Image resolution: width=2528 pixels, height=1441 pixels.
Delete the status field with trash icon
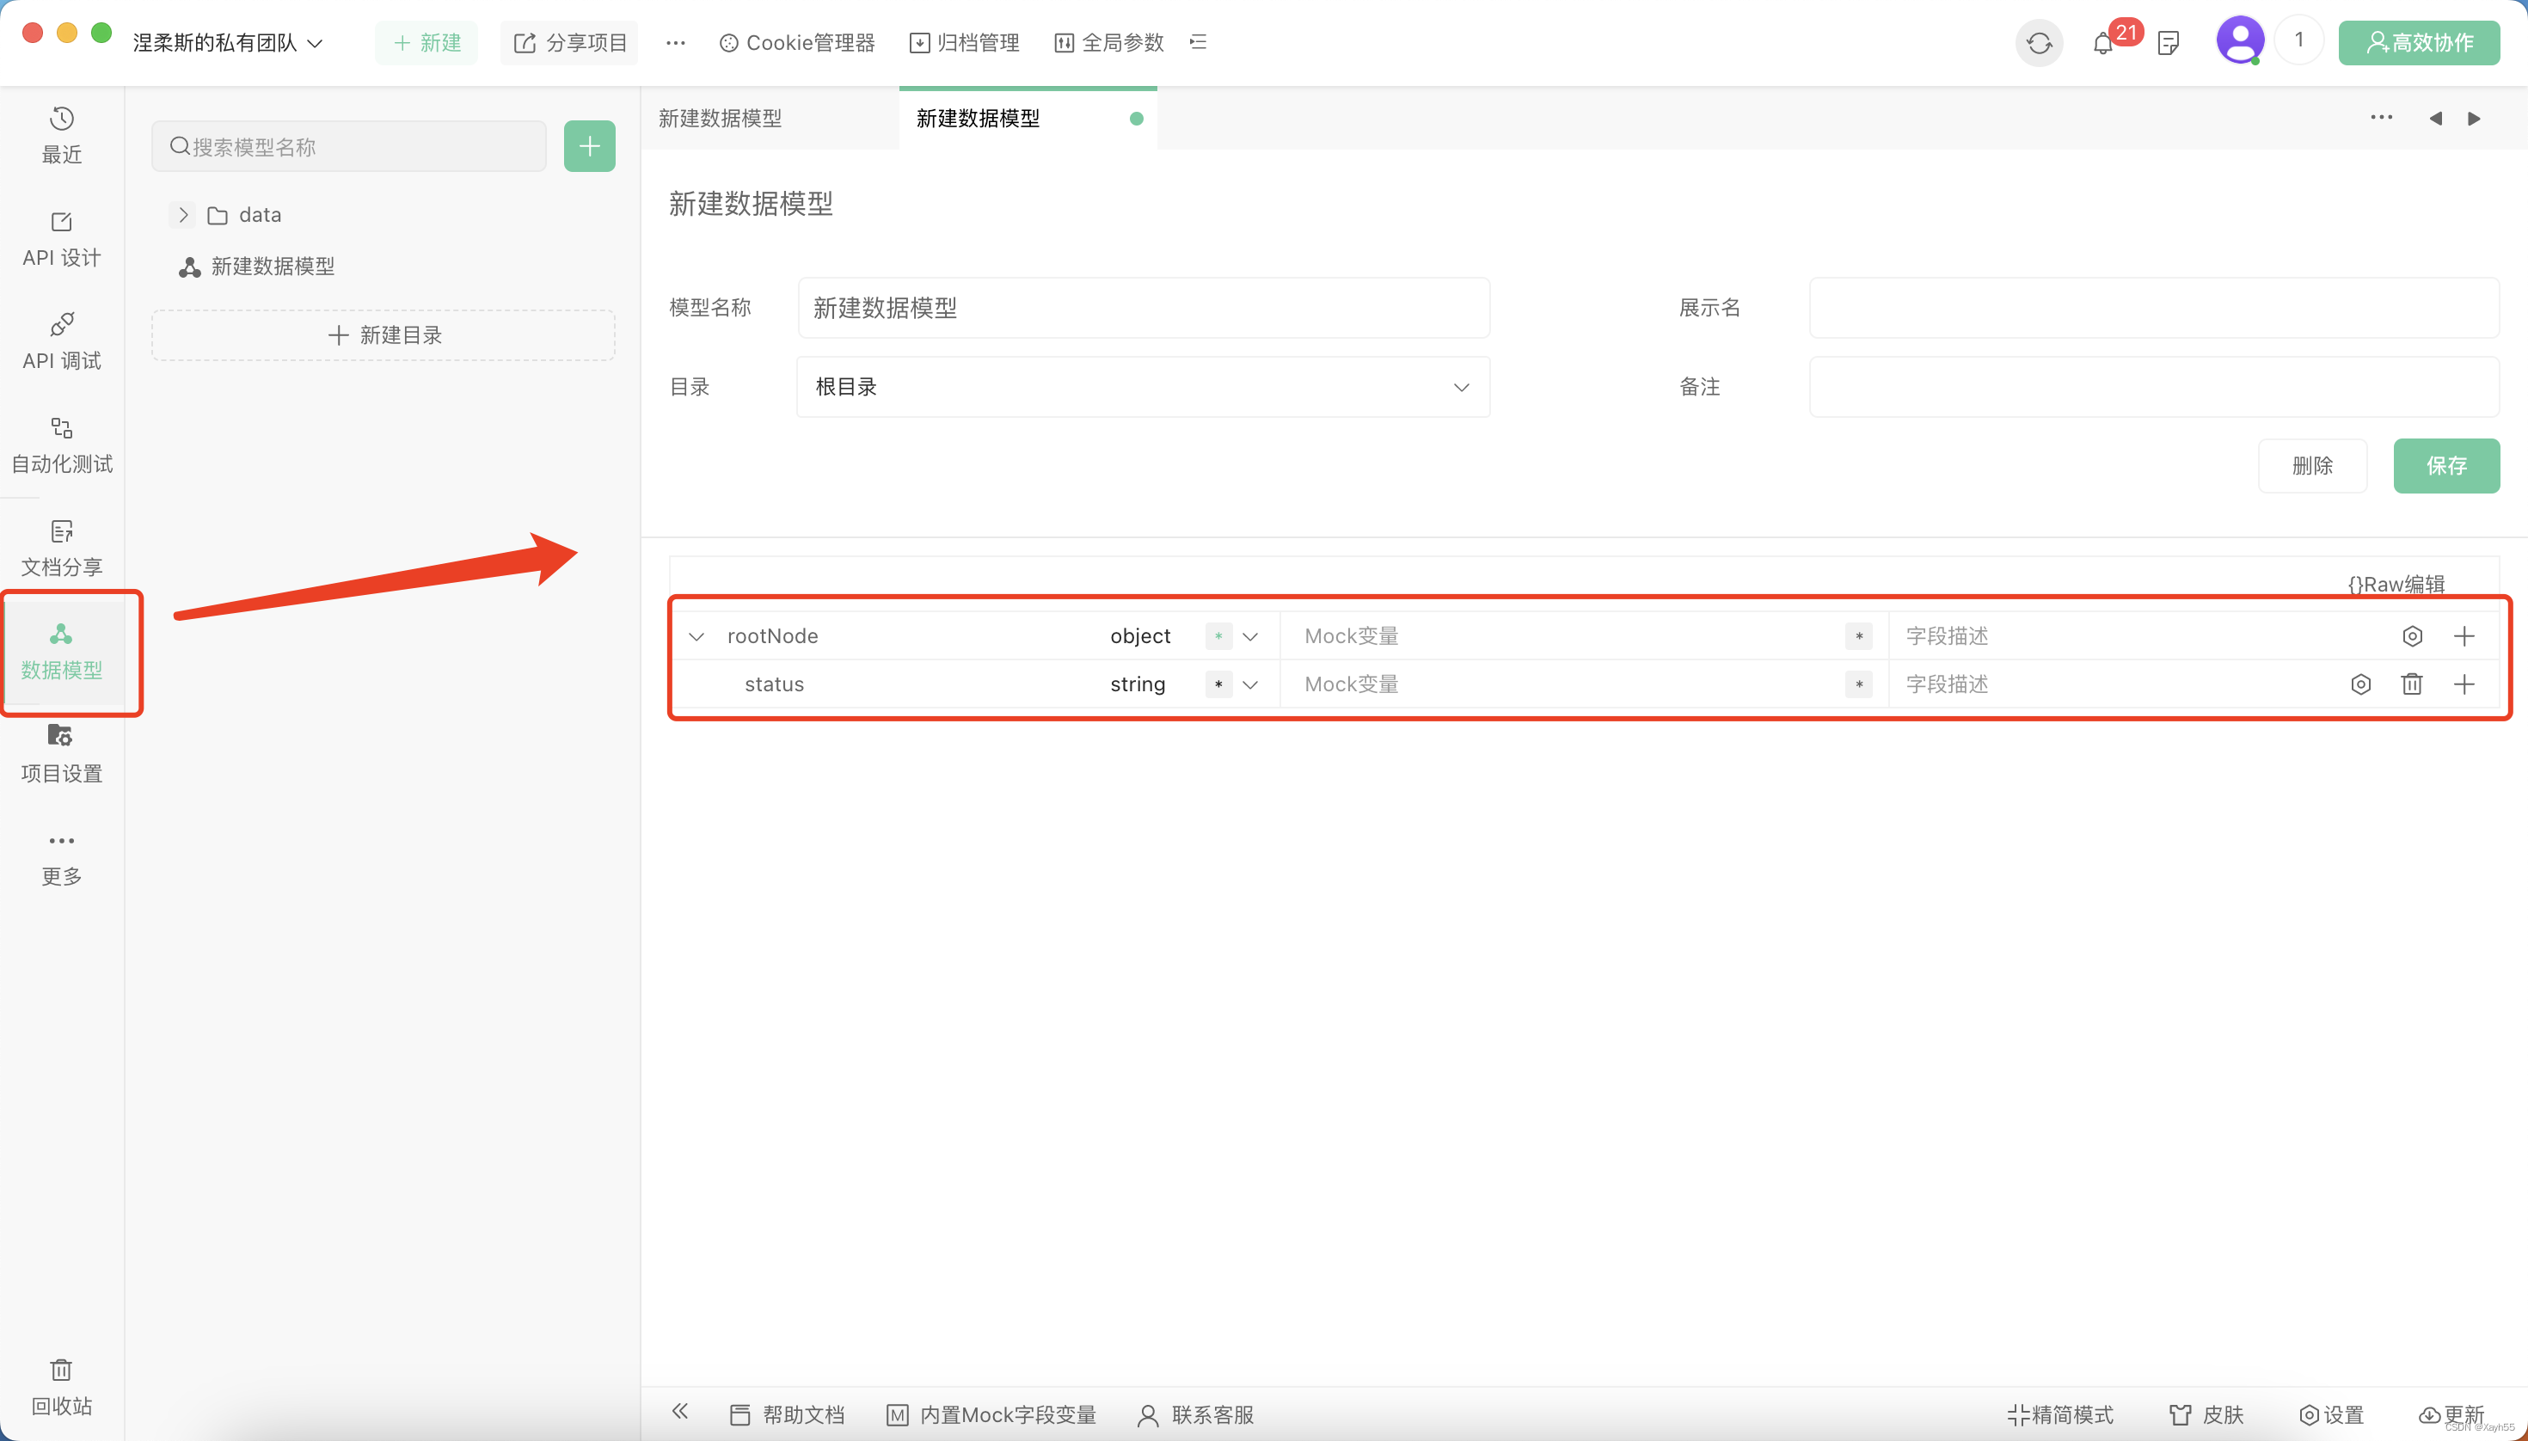click(2411, 684)
